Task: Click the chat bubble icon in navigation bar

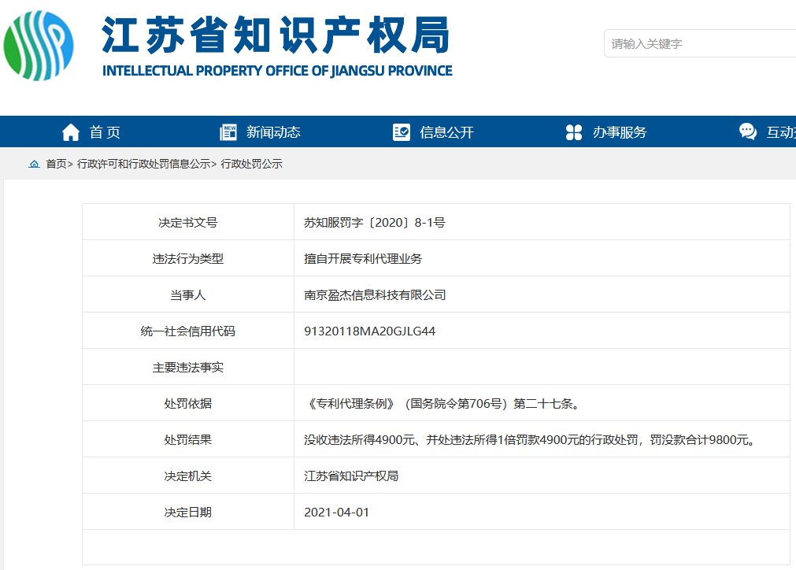Action: click(748, 132)
